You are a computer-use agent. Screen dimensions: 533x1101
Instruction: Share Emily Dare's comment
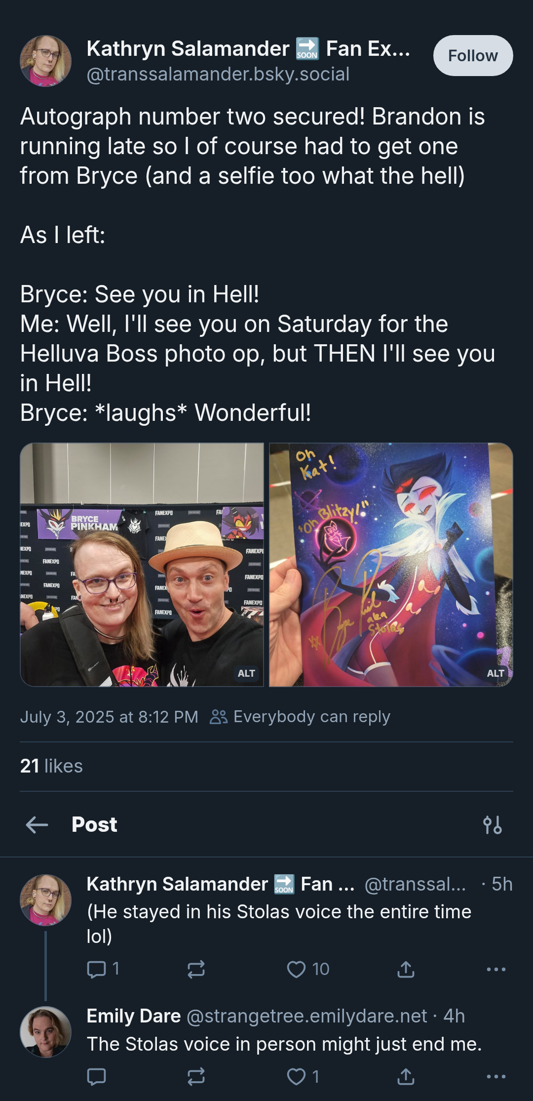pos(406,1076)
